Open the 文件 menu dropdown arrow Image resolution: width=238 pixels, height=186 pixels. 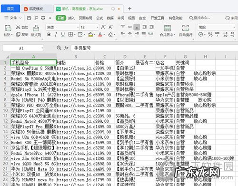(20, 18)
